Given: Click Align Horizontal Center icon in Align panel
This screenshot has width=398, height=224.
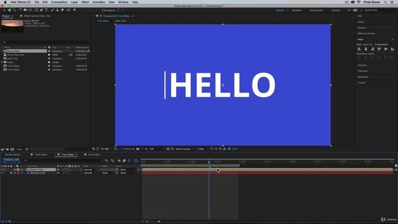Looking at the screenshot, I should (x=366, y=49).
